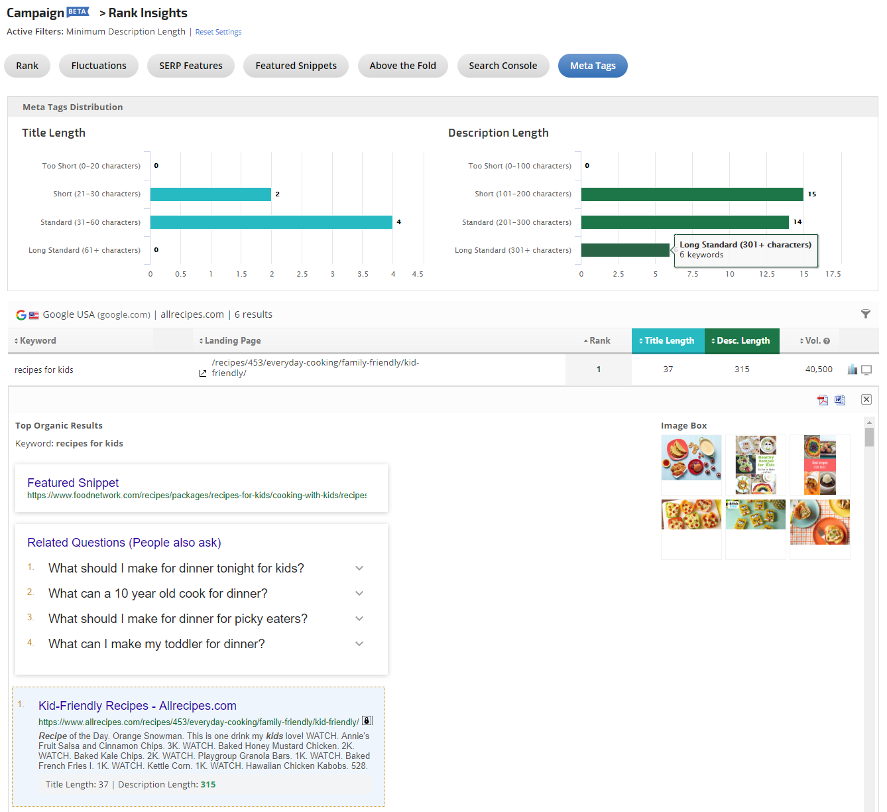Click the 315 description length cell
The image size is (887, 812).
pyautogui.click(x=742, y=370)
